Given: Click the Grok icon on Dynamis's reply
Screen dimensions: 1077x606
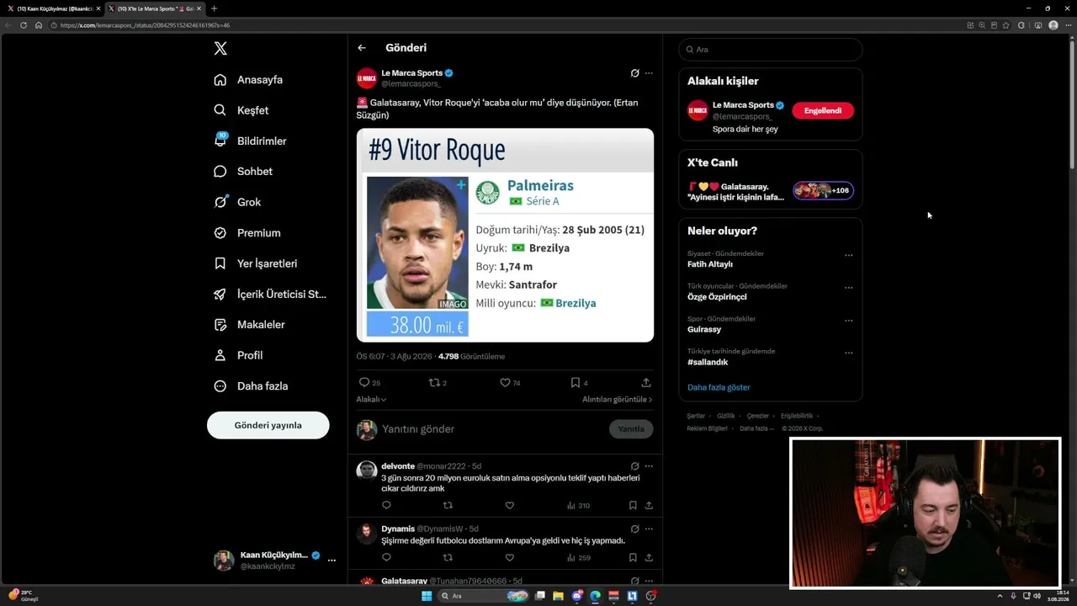Looking at the screenshot, I should pos(635,529).
